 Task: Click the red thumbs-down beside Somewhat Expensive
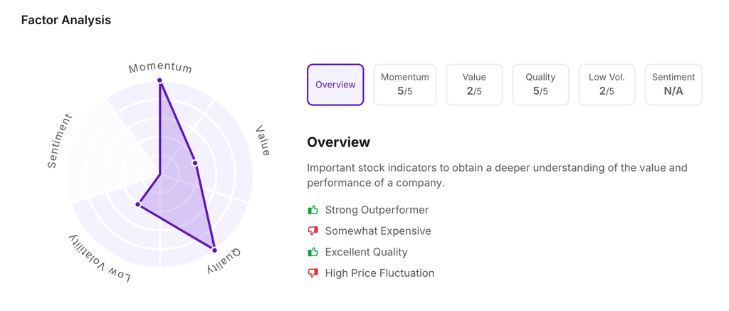313,231
